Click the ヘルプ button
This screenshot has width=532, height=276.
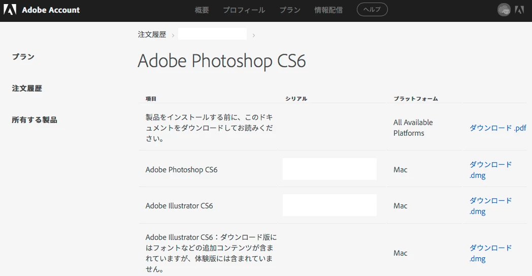coord(372,10)
